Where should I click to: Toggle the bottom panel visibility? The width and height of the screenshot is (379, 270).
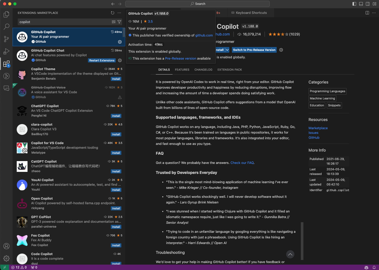tap(361, 4)
